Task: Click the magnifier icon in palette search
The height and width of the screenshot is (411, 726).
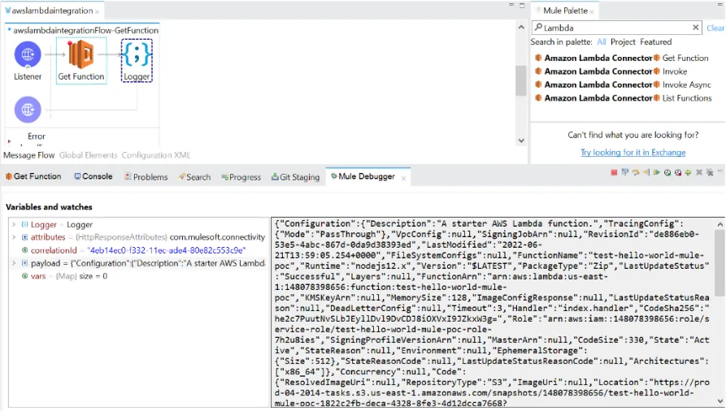Action: pos(538,28)
